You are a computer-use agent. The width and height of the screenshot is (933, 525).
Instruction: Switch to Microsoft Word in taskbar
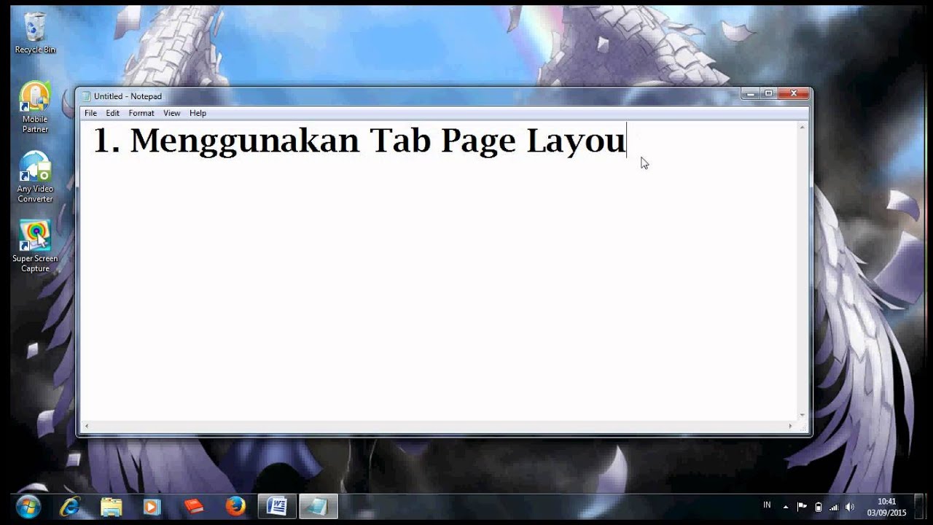(x=277, y=506)
